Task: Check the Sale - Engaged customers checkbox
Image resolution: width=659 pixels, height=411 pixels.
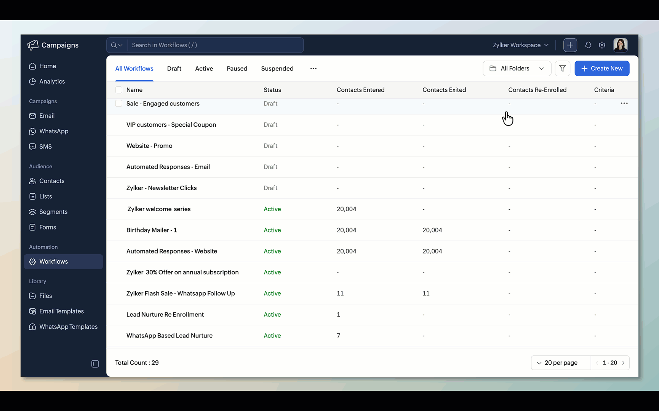Action: click(119, 104)
